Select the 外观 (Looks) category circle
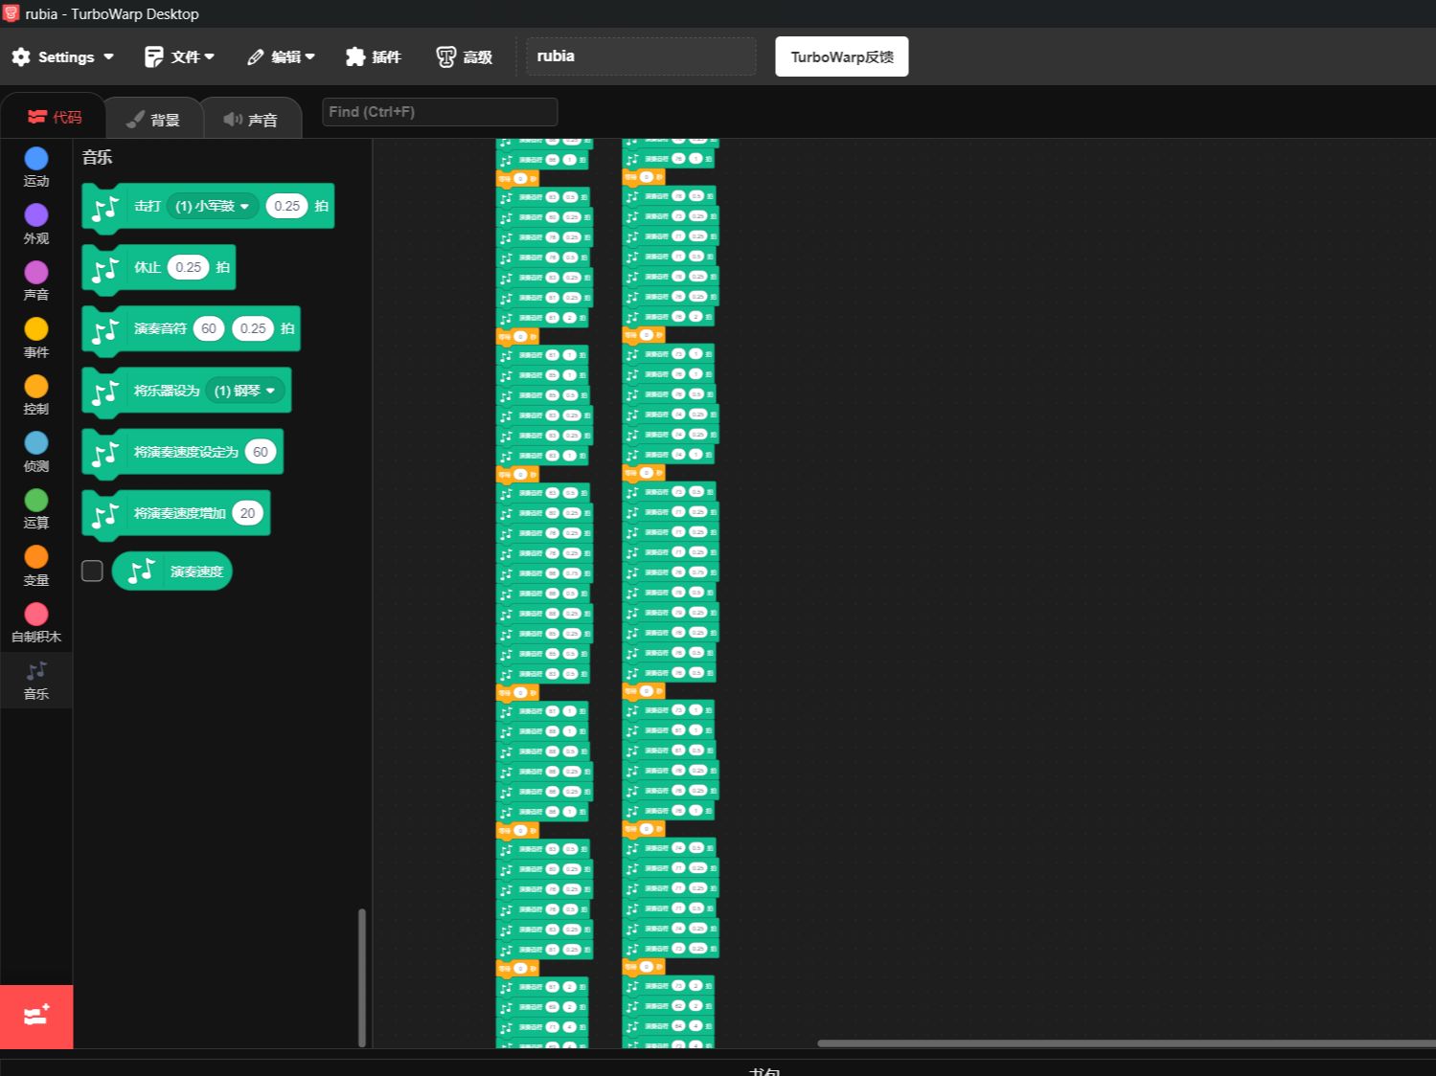The image size is (1436, 1076). tap(36, 215)
